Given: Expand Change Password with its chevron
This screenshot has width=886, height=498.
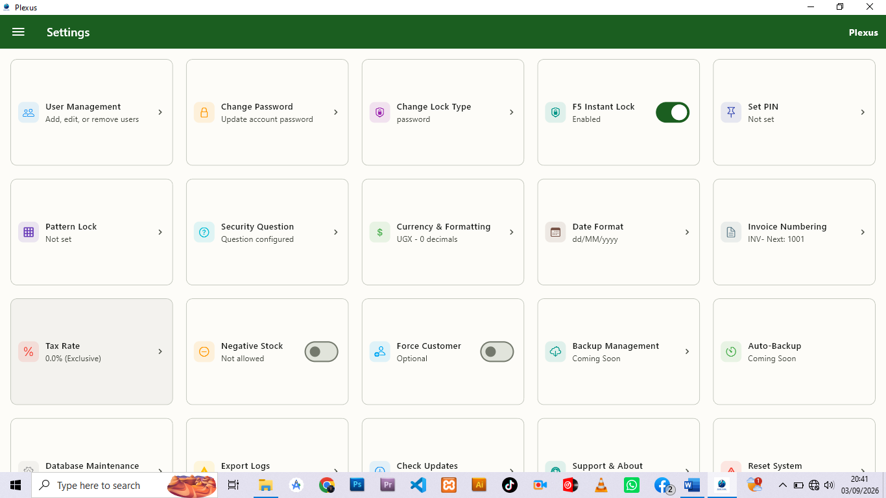Looking at the screenshot, I should pyautogui.click(x=336, y=112).
